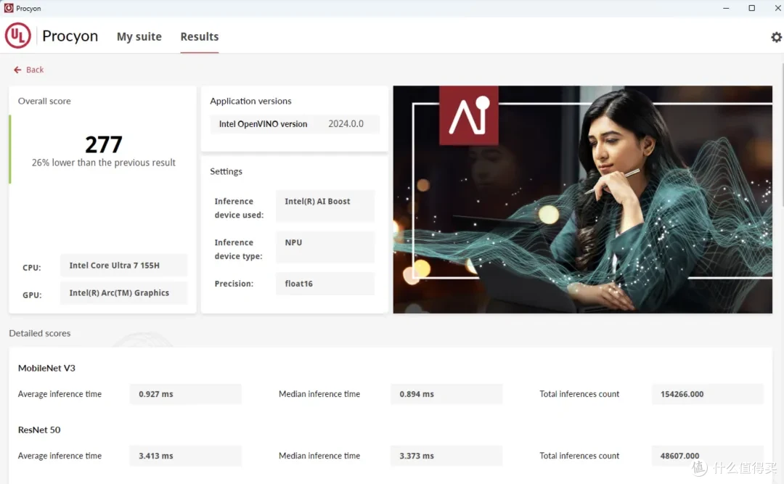The image size is (784, 484).
Task: Minimize the Procyon window
Action: click(x=726, y=8)
